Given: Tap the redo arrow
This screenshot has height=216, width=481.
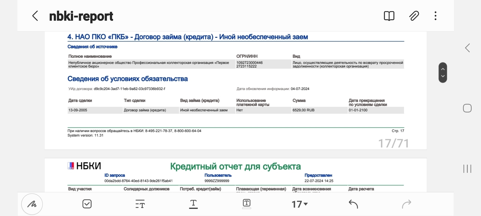Looking at the screenshot, I should tap(406, 204).
